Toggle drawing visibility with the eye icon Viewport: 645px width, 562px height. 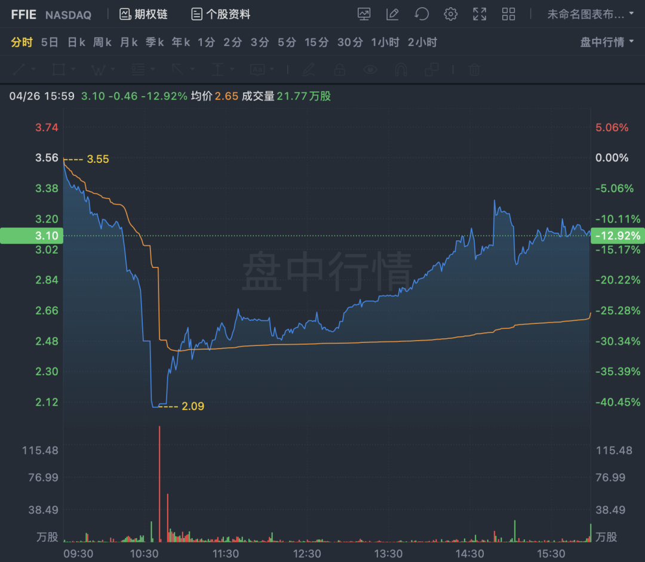click(370, 70)
